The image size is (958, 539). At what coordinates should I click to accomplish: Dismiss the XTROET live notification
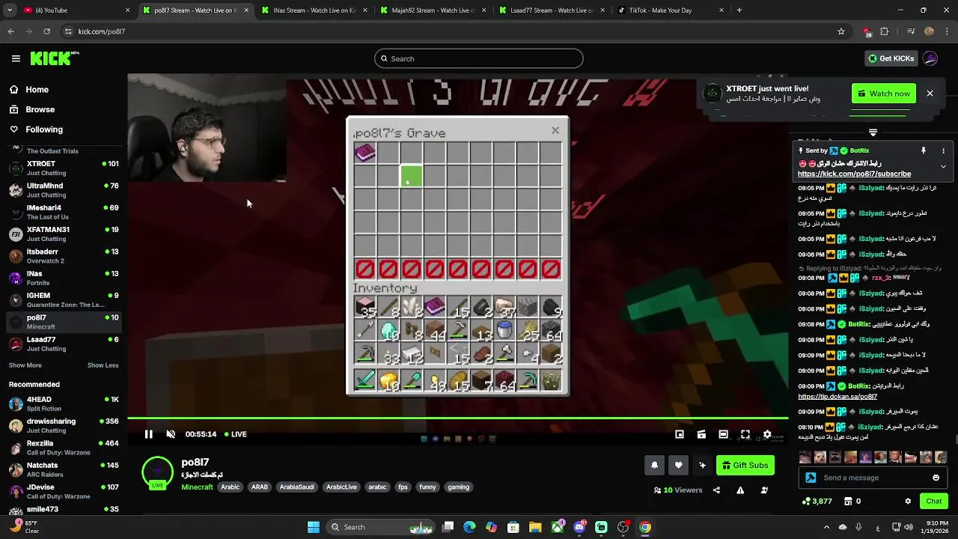930,94
